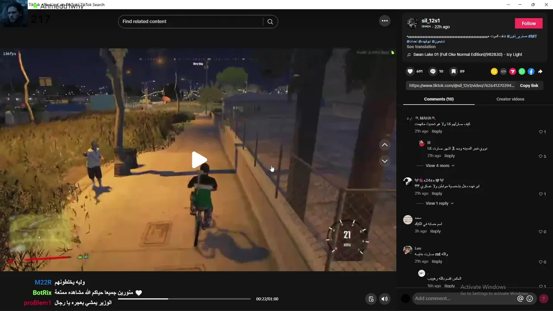
Task: Open Leo's commenter avatar
Action: (x=407, y=250)
